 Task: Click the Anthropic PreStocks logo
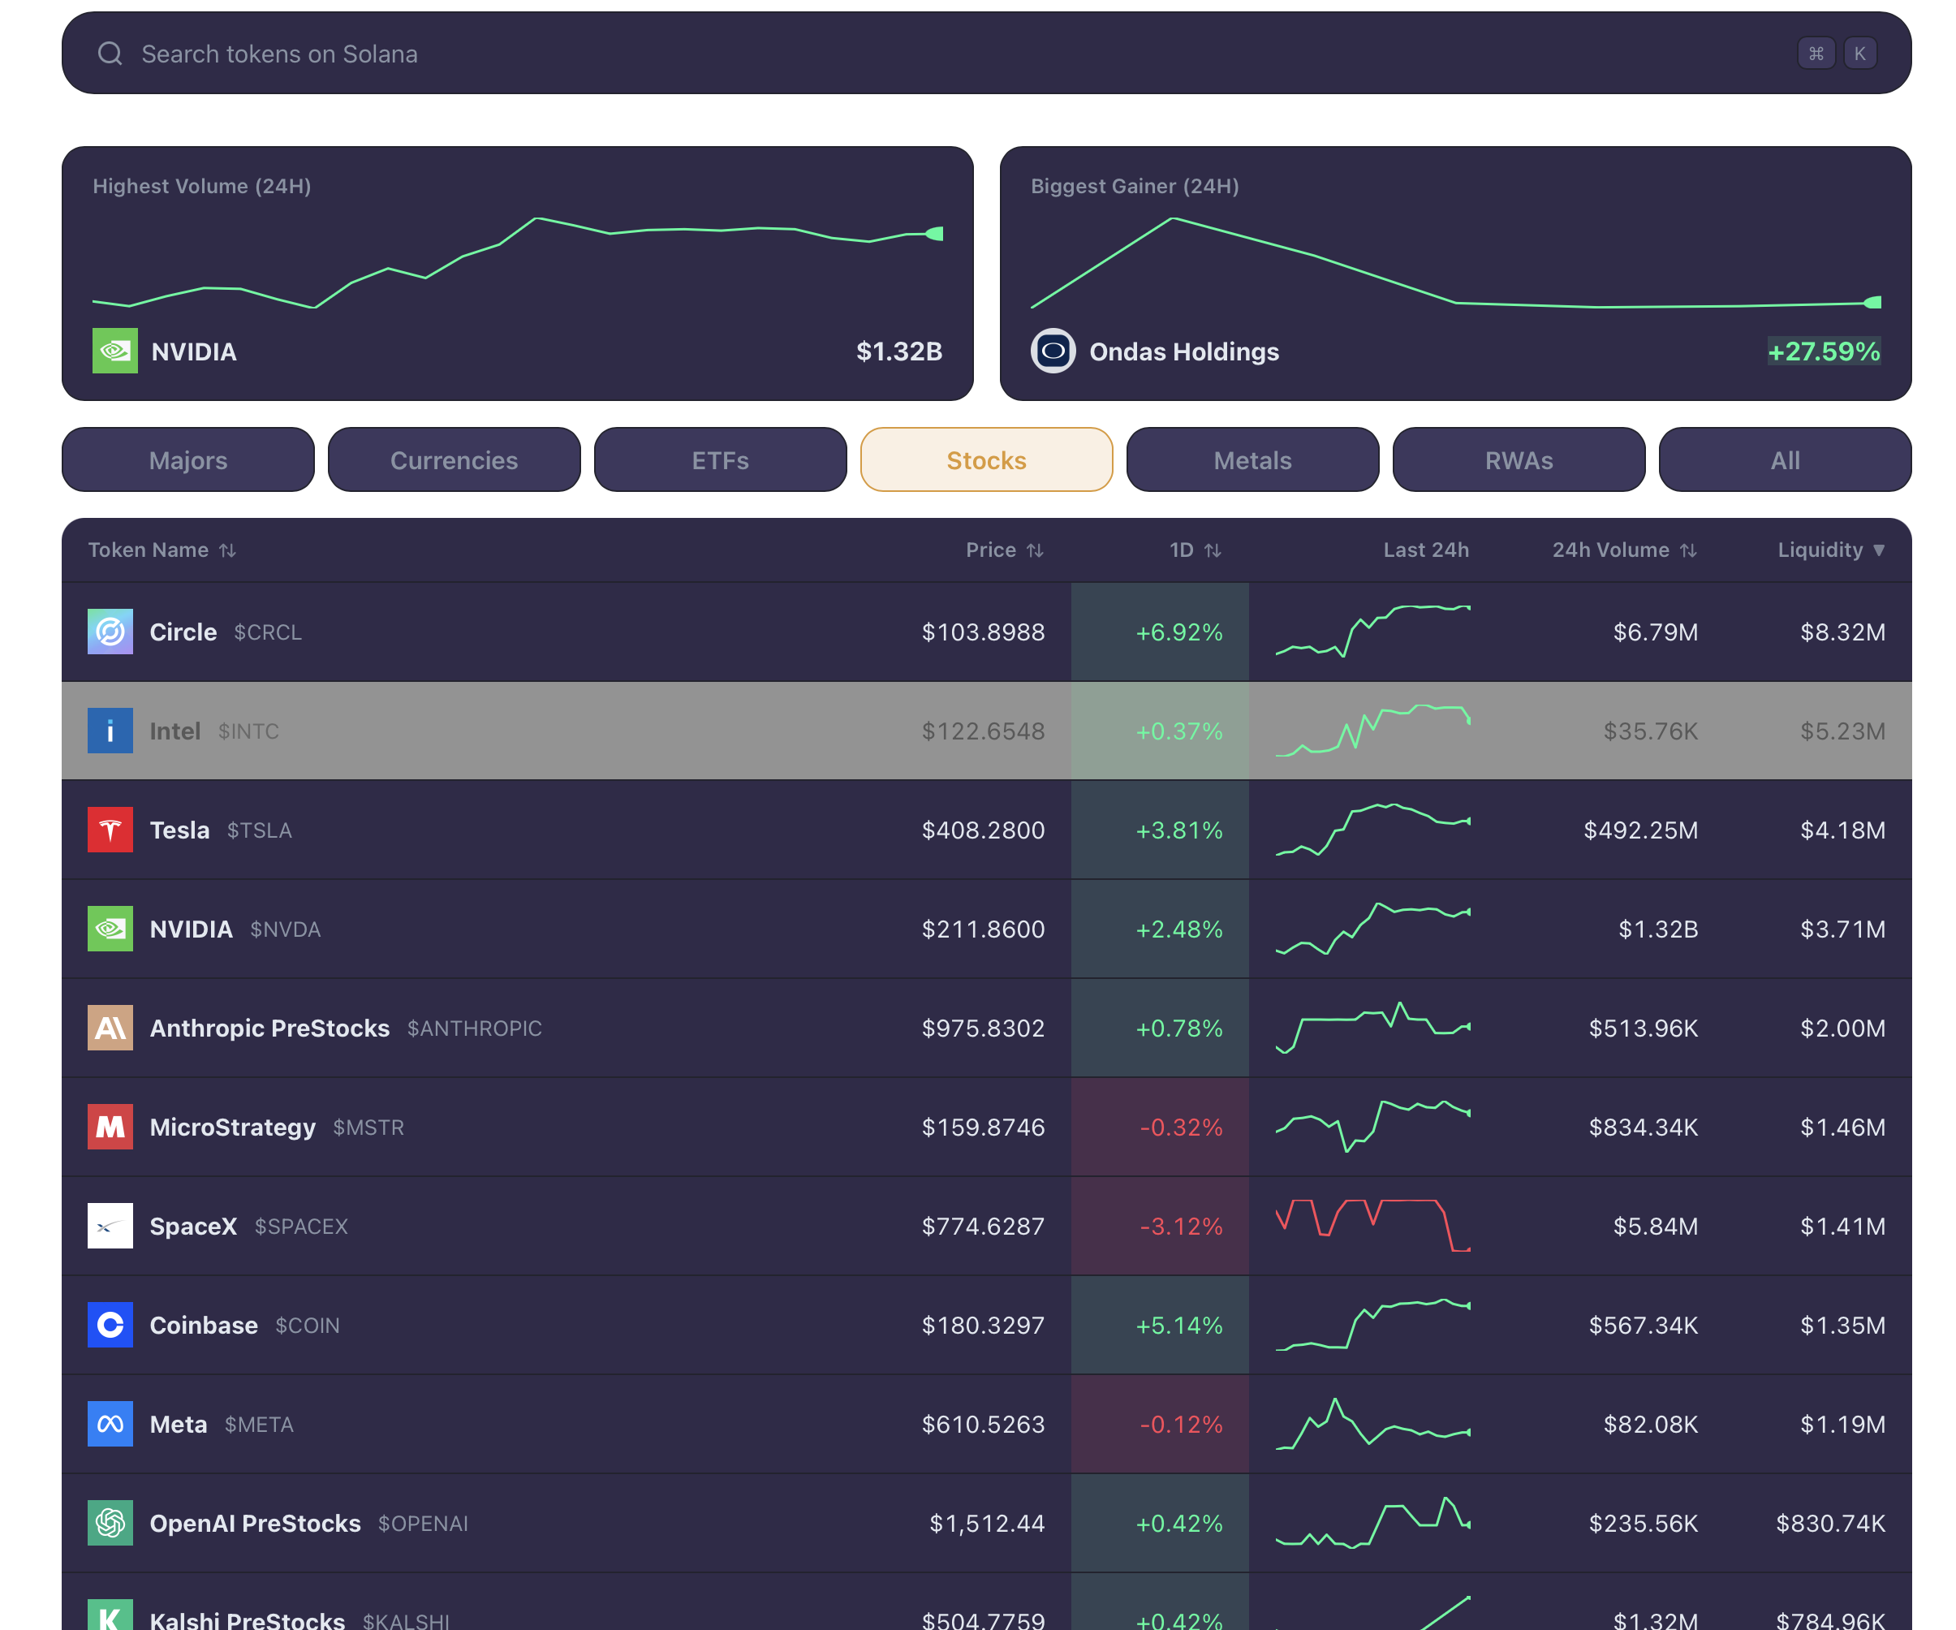point(111,1028)
